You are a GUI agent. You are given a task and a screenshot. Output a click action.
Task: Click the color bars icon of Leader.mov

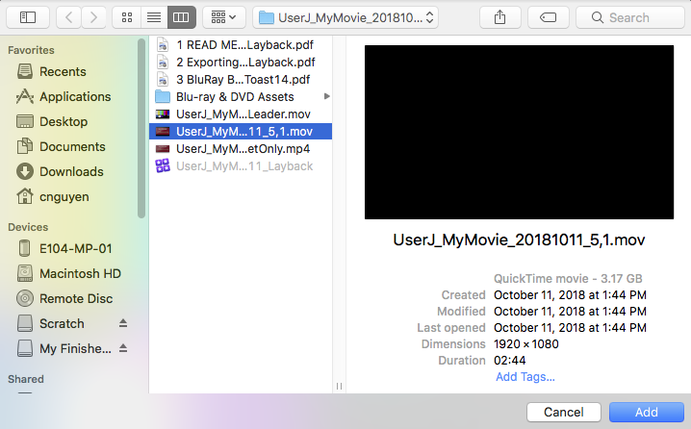(x=163, y=114)
